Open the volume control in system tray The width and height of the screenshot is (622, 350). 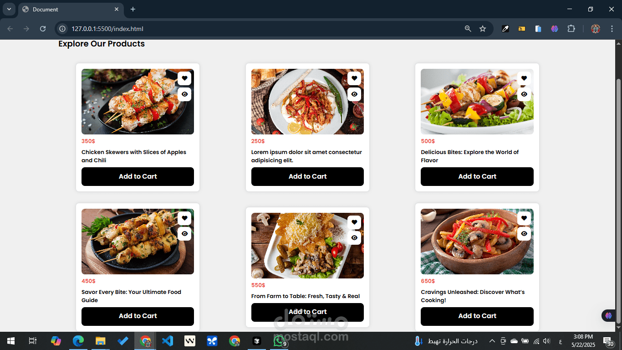[x=546, y=341]
